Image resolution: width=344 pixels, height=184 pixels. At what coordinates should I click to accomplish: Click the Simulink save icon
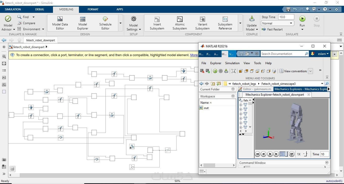click(288, 9)
